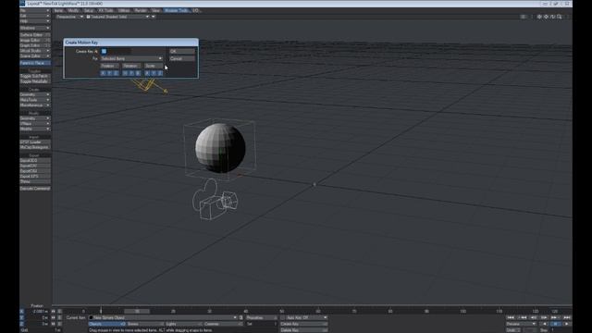Viewport: 592px width, 333px height.
Task: Click Toggle Metaballs button
Action: [x=35, y=81]
